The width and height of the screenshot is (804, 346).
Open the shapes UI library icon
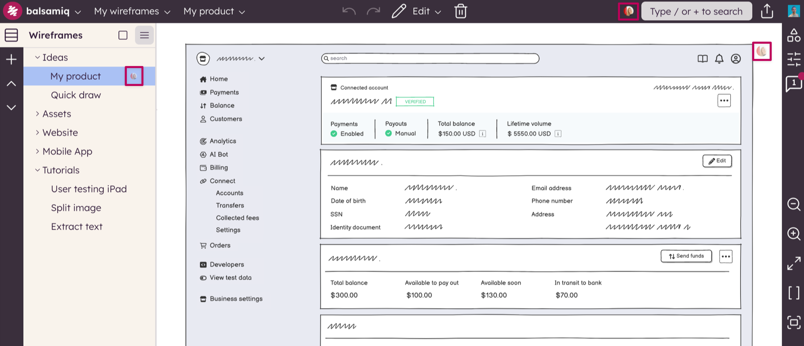tap(794, 35)
